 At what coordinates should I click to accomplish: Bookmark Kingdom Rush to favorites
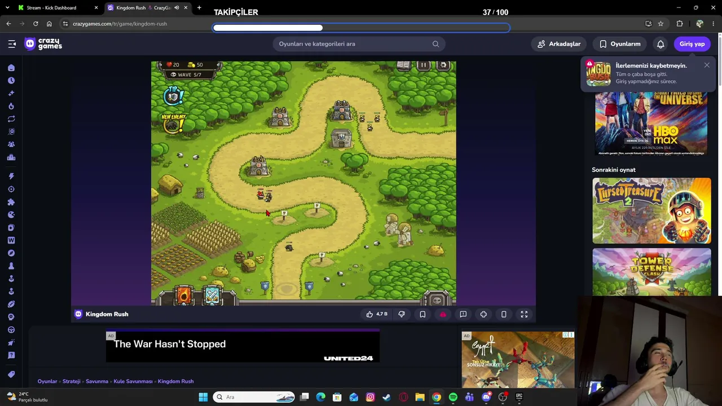pos(422,314)
